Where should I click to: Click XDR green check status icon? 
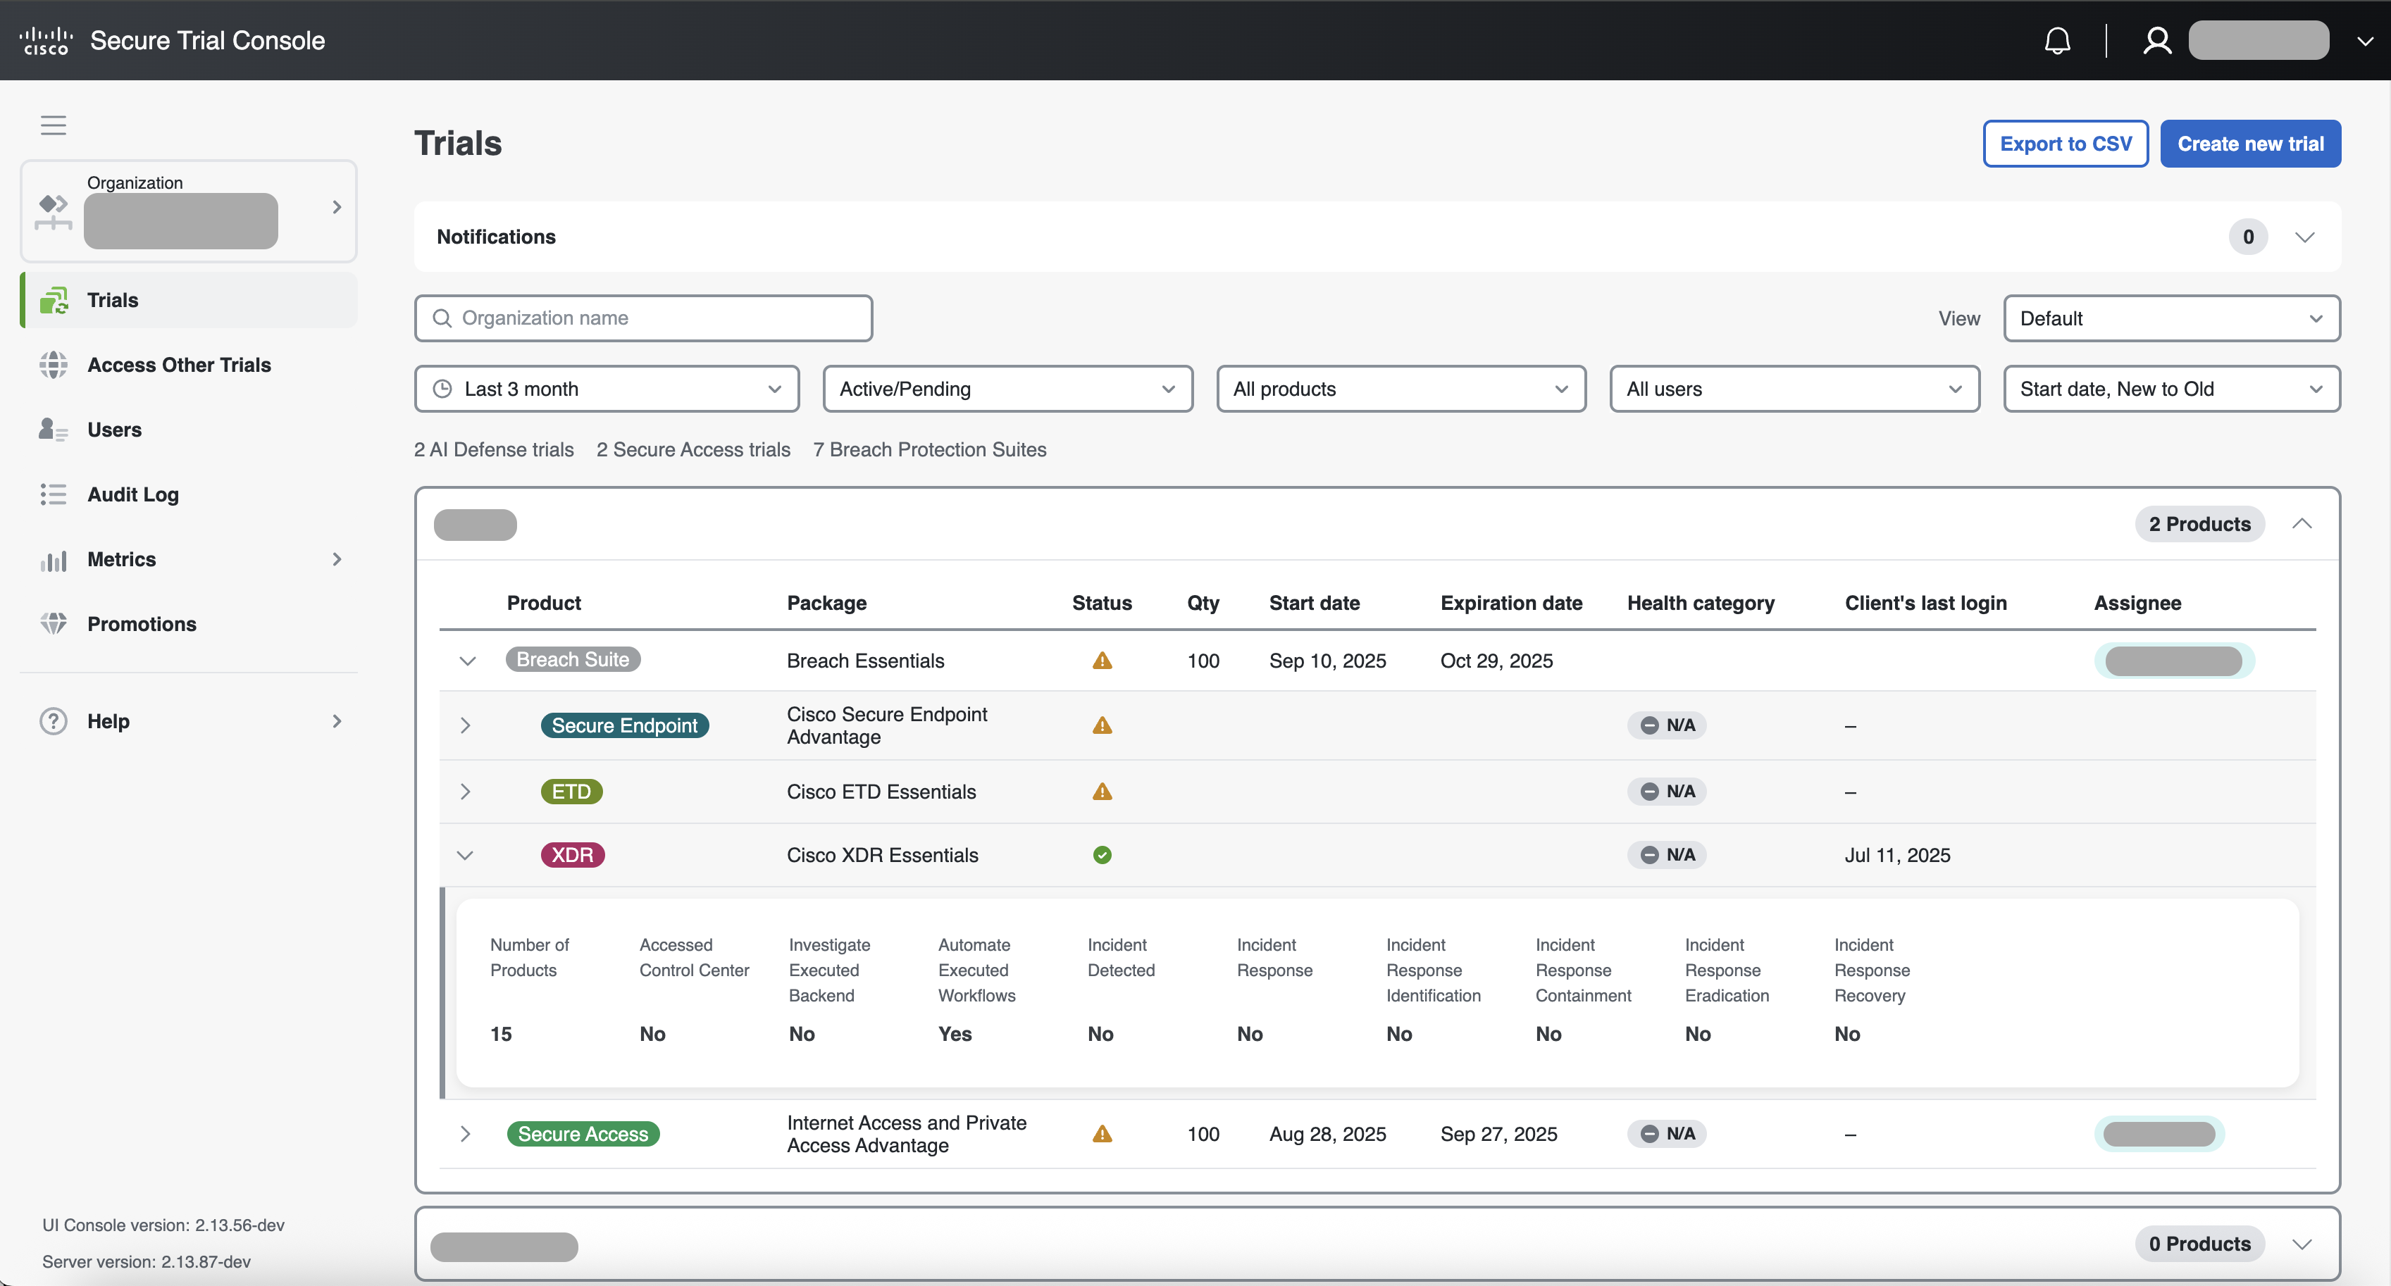click(1102, 856)
